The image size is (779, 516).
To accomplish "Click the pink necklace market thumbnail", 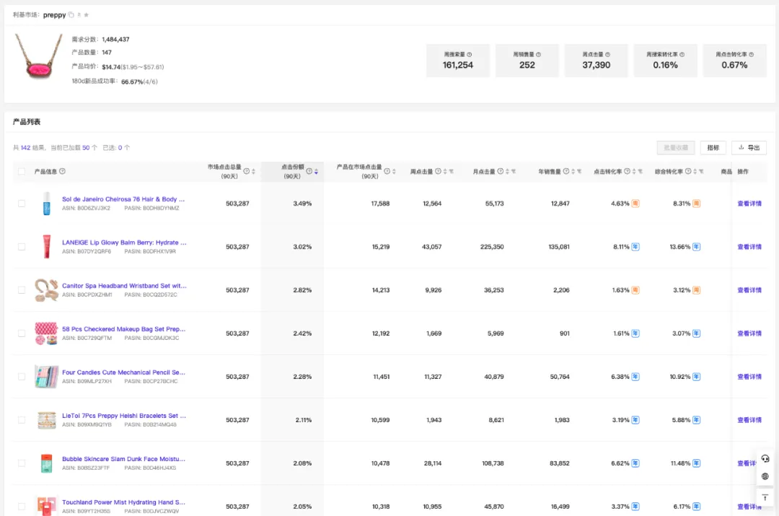I will (39, 56).
